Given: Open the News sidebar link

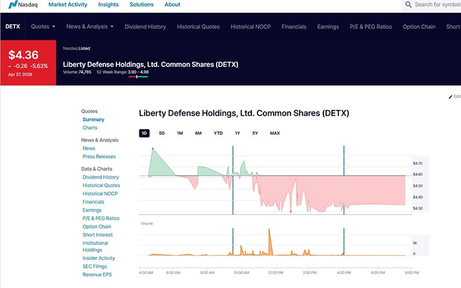Looking at the screenshot, I should point(89,149).
